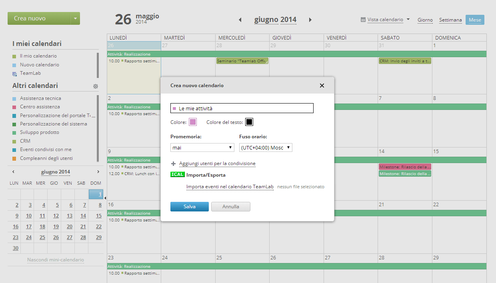Viewport: 496px width, 283px height.
Task: Select day 25 in mini-calendar
Action: coord(42,237)
